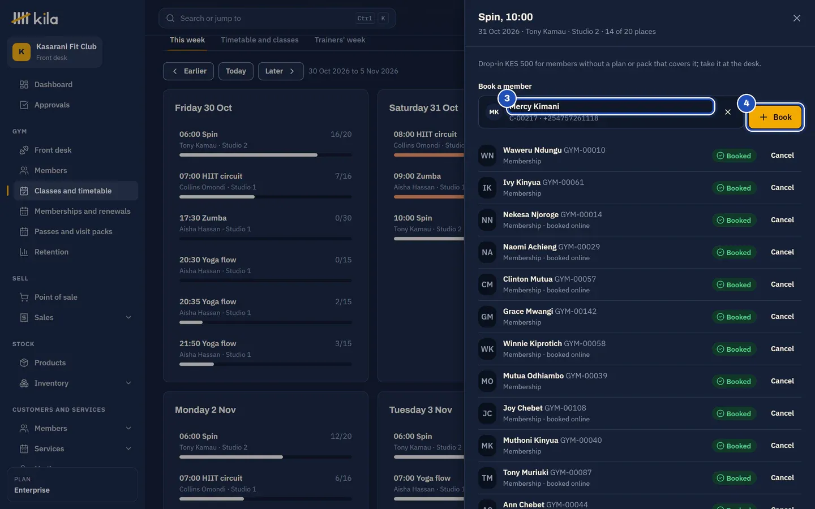Click the search magnifier icon
Screen dimensions: 815x509
170,18
